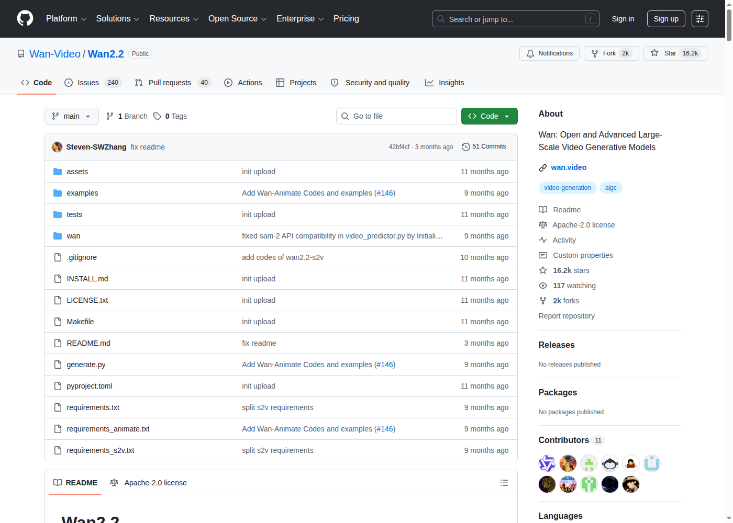Open the 51 Commits history link
The width and height of the screenshot is (733, 523).
tap(484, 147)
